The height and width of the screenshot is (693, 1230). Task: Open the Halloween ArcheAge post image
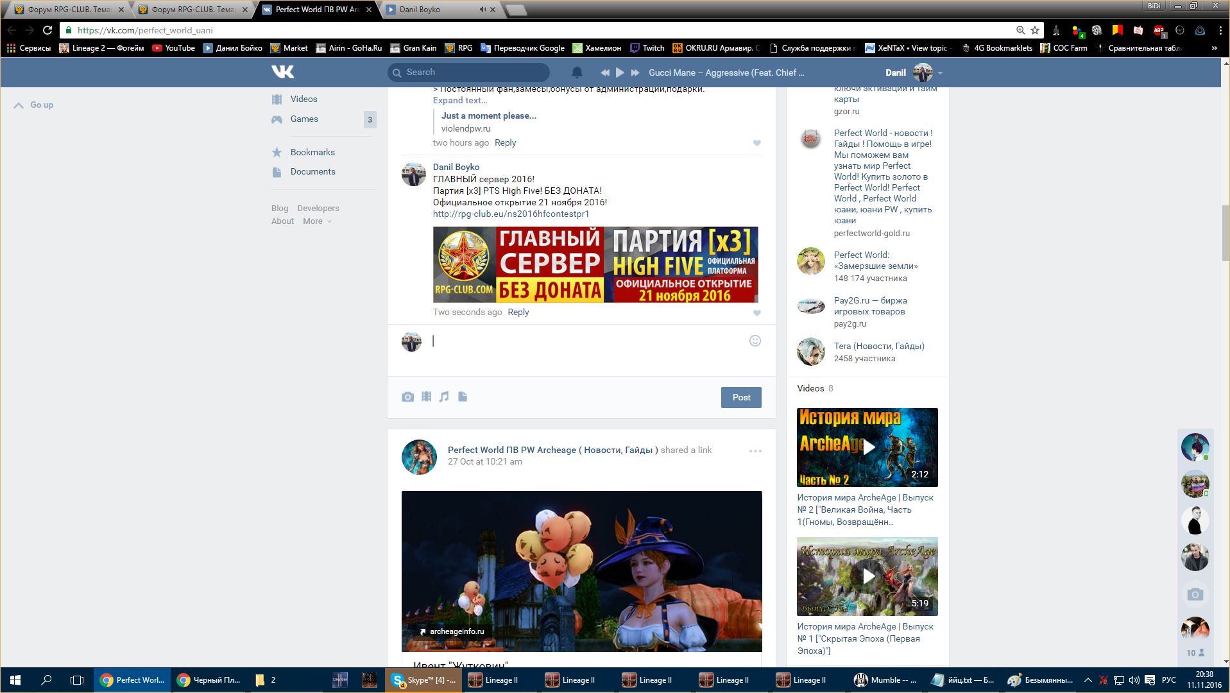coord(582,571)
